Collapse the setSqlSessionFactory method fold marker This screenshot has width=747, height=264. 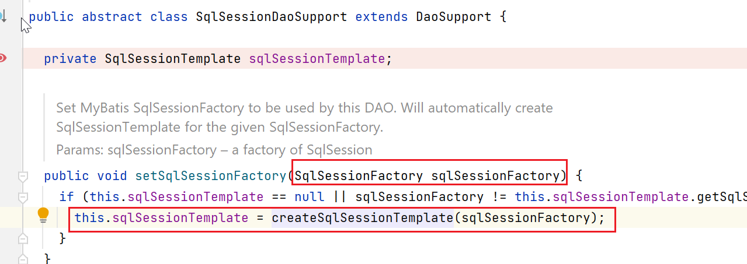(23, 175)
